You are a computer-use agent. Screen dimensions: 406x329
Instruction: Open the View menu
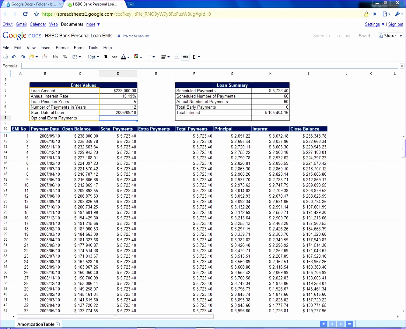pos(31,48)
